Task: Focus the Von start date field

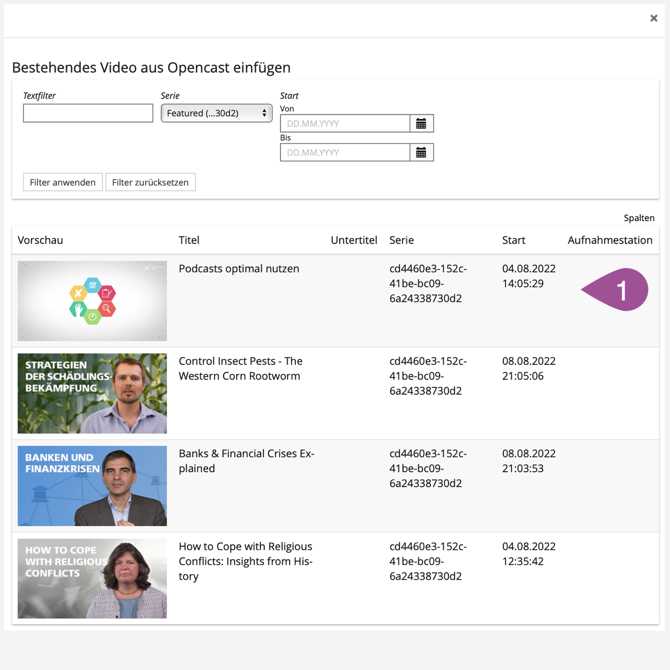Action: point(345,124)
